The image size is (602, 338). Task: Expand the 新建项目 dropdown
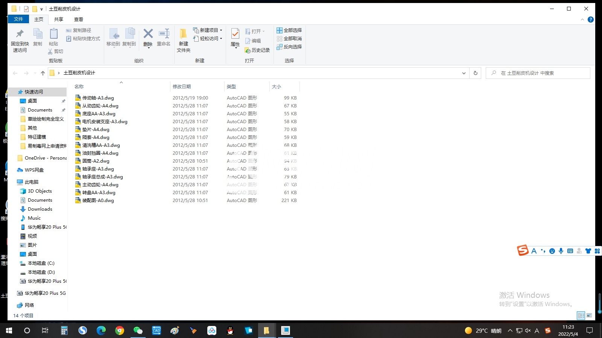pos(220,30)
